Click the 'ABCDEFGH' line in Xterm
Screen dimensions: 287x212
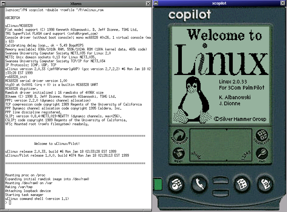(x=12, y=18)
